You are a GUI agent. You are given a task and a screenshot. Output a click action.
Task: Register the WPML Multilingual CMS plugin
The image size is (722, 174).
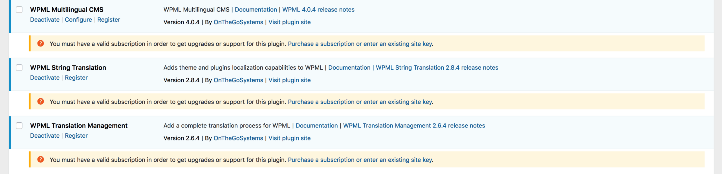(x=109, y=20)
